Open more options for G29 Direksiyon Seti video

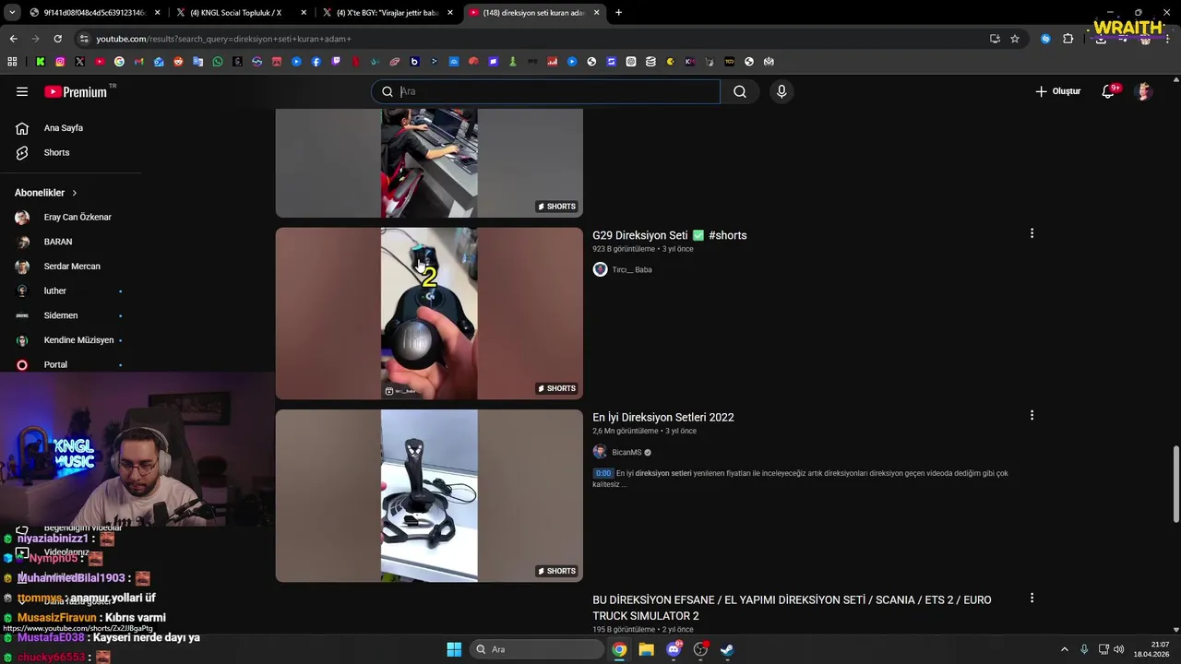(1032, 233)
